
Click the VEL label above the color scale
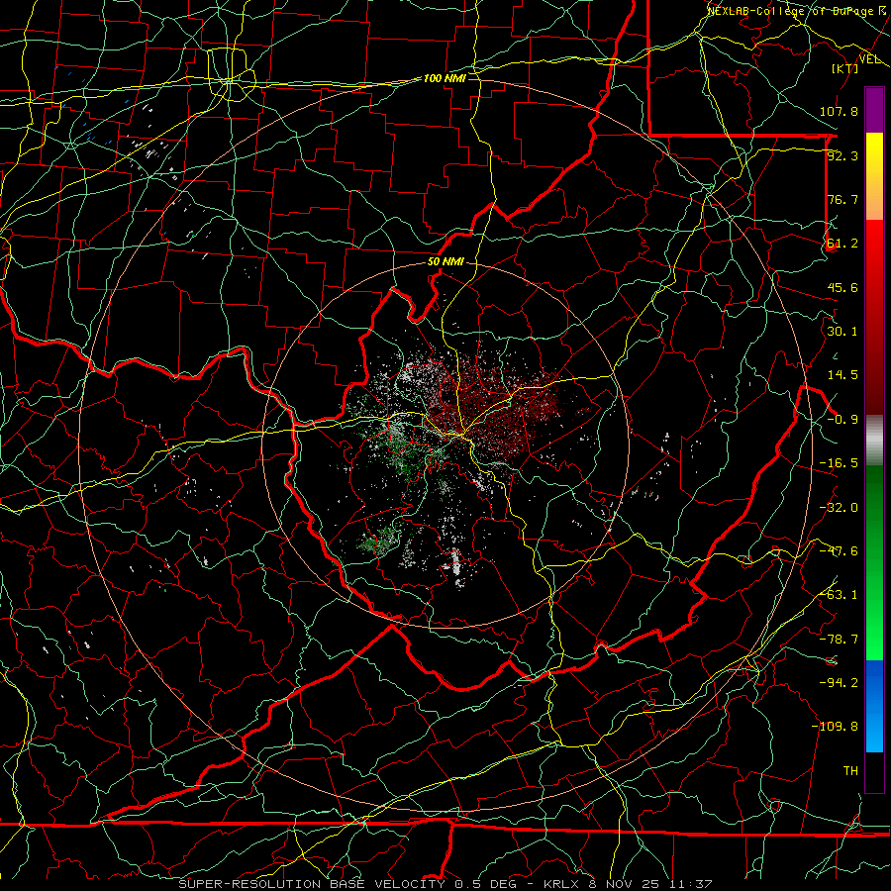pos(870,59)
